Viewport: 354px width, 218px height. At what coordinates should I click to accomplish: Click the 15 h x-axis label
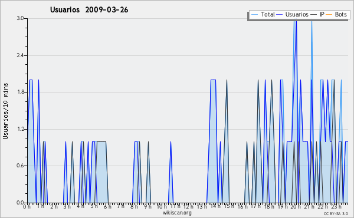229,206
